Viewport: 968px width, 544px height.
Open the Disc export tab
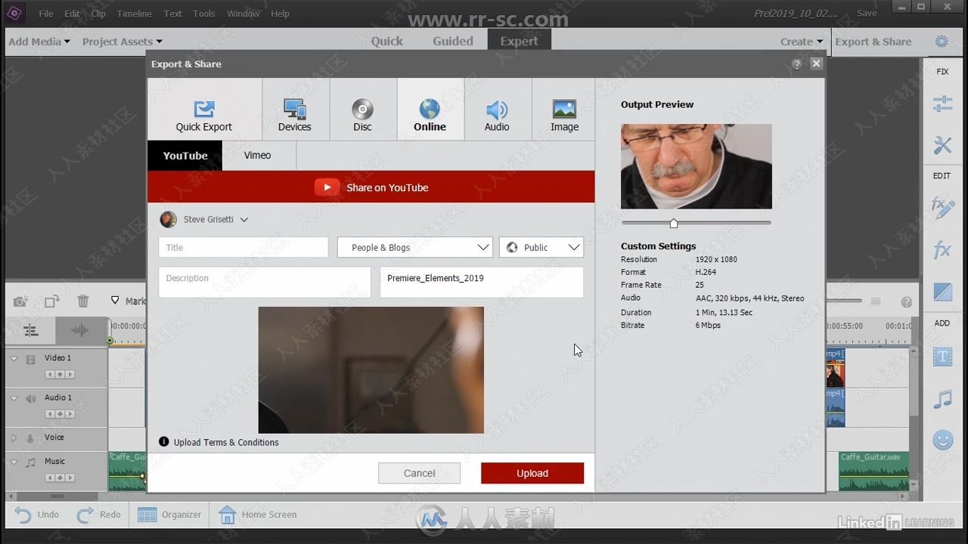click(362, 110)
